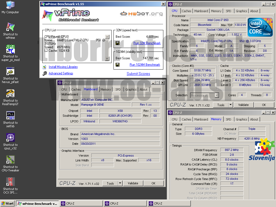Click Validate in CPU tab CPU-Z window

[x=243, y=105]
